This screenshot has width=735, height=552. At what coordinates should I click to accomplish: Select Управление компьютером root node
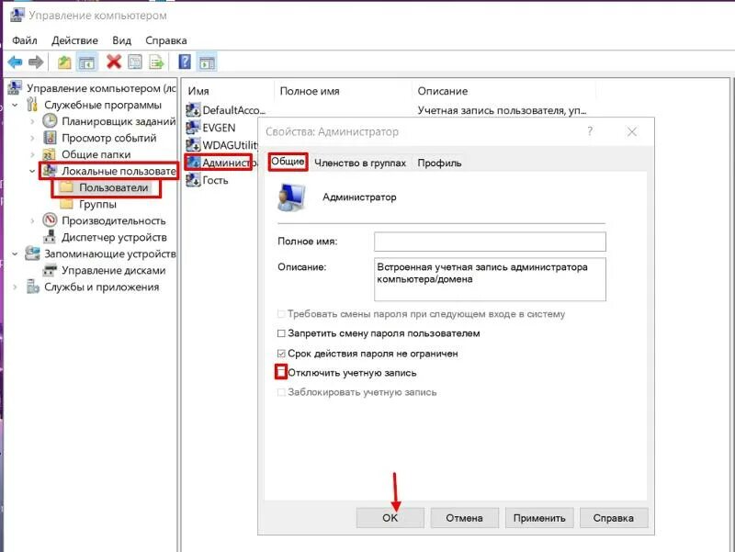tap(101, 88)
